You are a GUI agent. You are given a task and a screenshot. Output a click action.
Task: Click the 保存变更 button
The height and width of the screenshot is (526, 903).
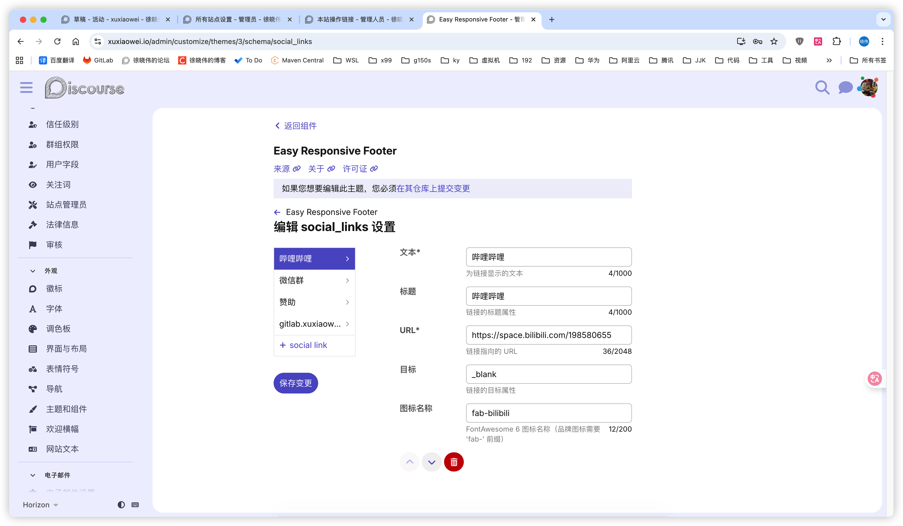click(295, 383)
